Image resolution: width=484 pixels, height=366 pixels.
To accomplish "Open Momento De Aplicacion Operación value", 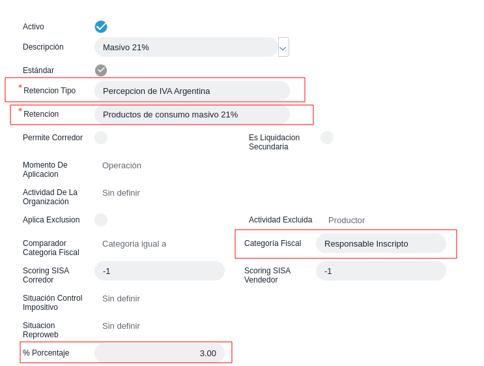I will coord(122,165).
